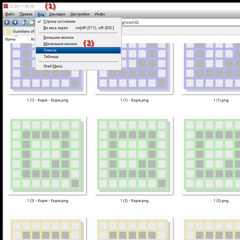This screenshot has height=240, width=240.
Task: Open the Файл menu
Action: (x=10, y=14)
